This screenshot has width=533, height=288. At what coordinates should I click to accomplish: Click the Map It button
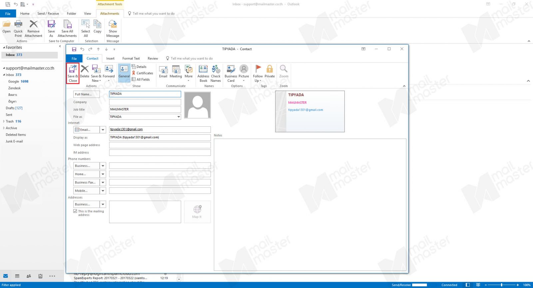[x=197, y=212]
